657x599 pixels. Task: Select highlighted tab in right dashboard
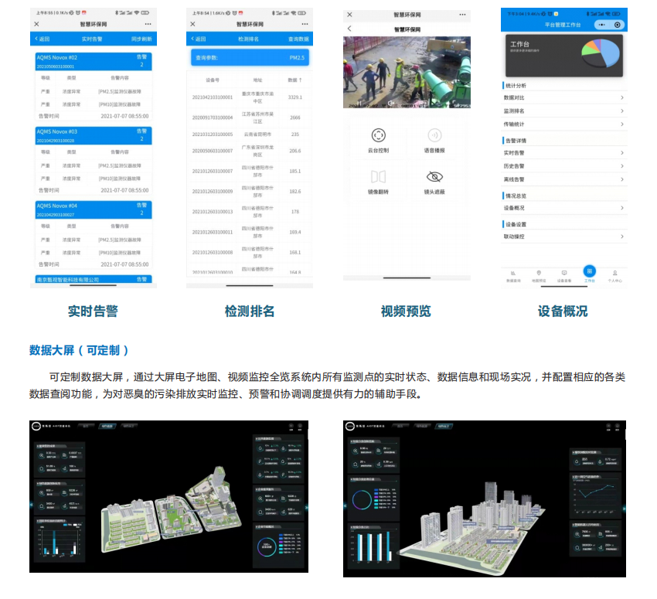[x=444, y=427]
